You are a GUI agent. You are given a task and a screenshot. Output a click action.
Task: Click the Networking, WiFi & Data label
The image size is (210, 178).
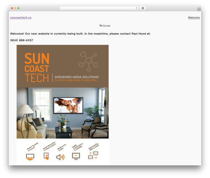(94, 147)
